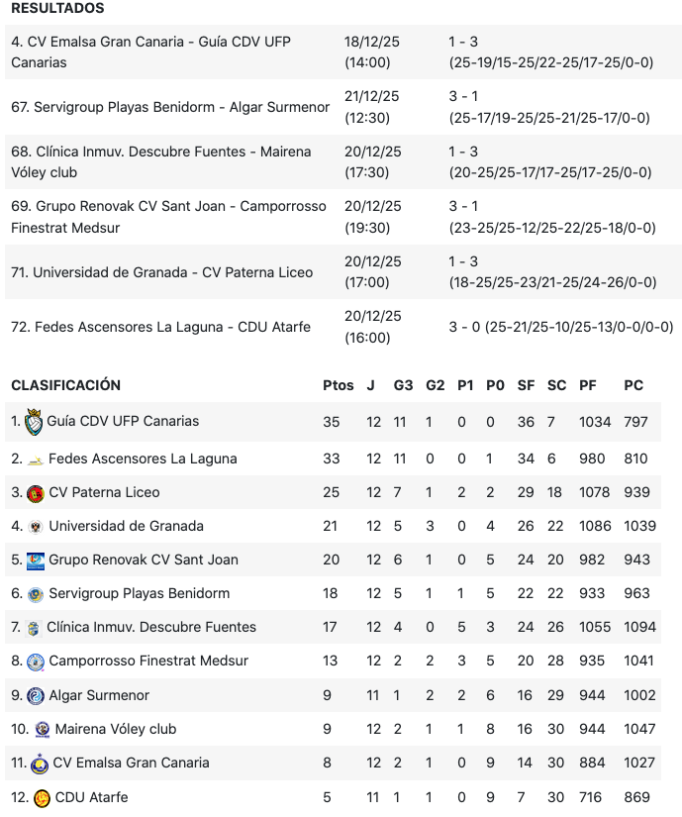The image size is (682, 817).
Task: Click the Camporrosso Finestrat Medsur logo
Action: (36, 662)
